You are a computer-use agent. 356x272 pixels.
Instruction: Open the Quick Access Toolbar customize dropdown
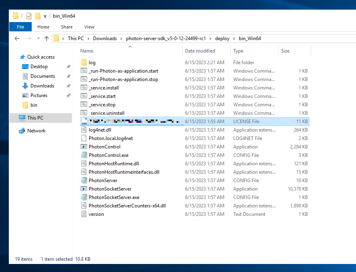coord(45,16)
